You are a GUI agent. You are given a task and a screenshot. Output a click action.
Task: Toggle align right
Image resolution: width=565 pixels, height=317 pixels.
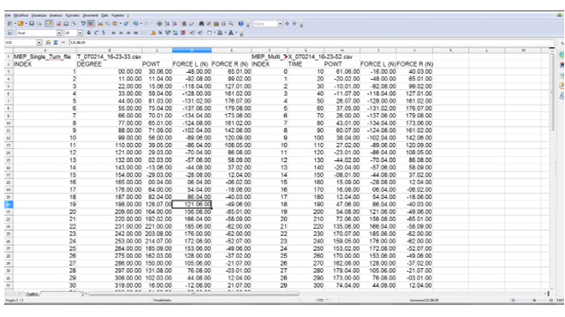pyautogui.click(x=128, y=33)
